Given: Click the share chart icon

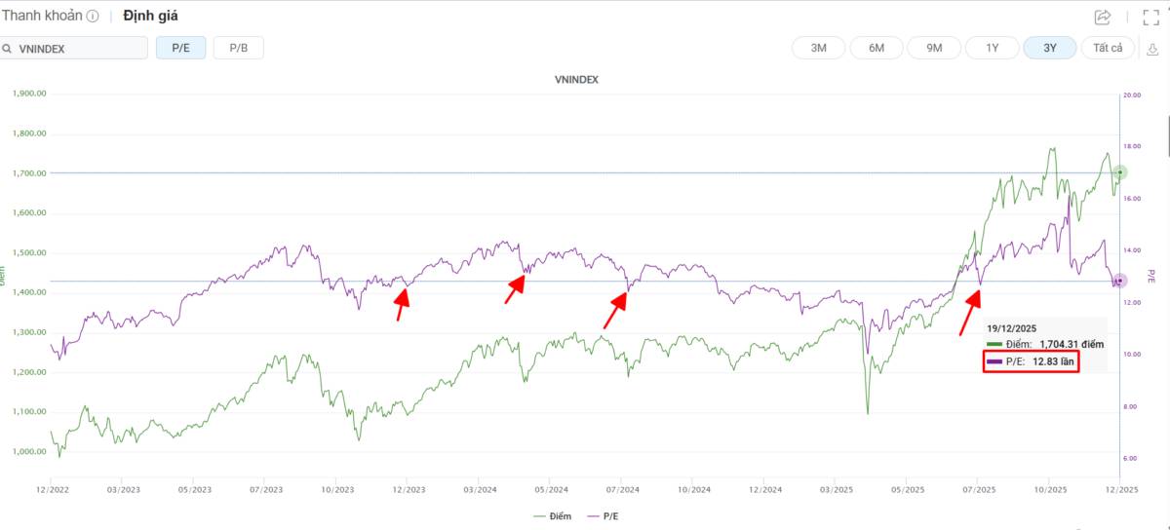Looking at the screenshot, I should coord(1103,17).
